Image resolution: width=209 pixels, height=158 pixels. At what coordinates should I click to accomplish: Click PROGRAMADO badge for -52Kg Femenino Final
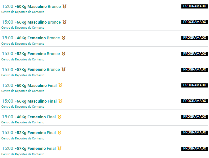coord(195,133)
